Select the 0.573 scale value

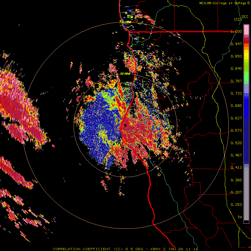236,131
